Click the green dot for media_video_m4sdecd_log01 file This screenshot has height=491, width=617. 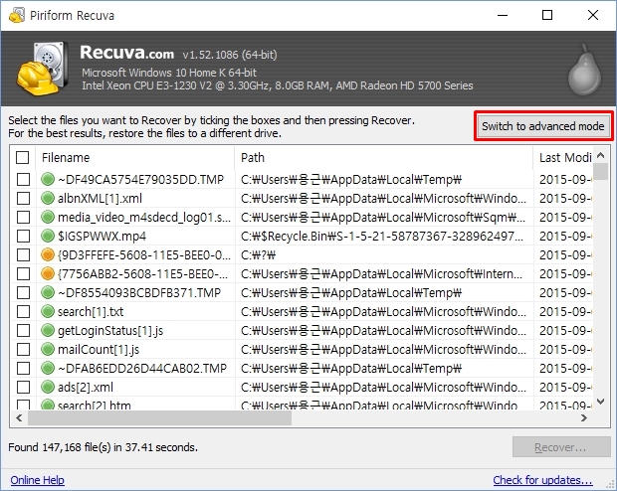pos(48,217)
